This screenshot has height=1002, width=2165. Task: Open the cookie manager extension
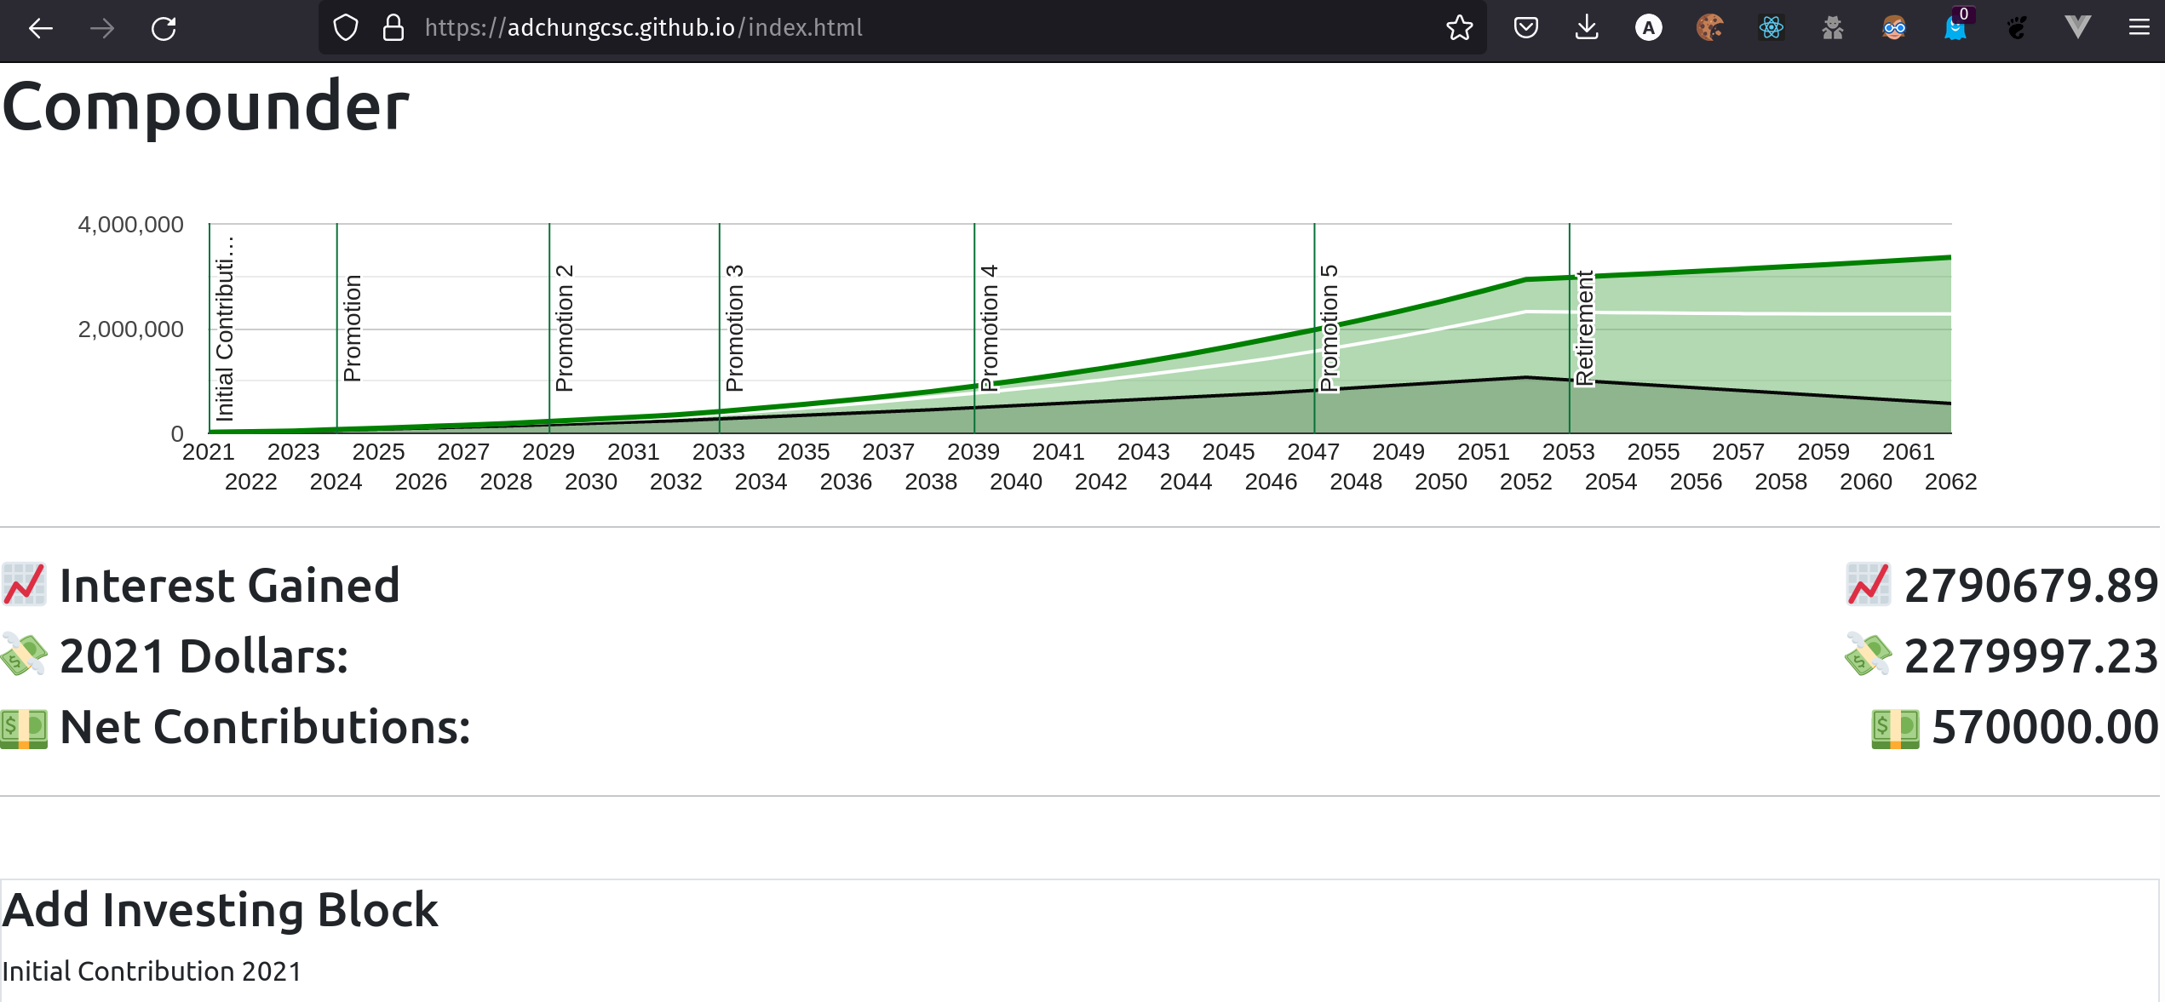(x=1709, y=28)
